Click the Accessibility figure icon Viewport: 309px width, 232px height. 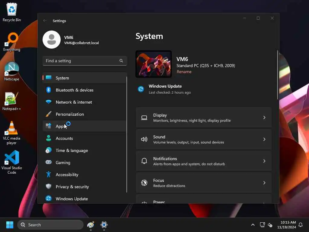pyautogui.click(x=49, y=174)
